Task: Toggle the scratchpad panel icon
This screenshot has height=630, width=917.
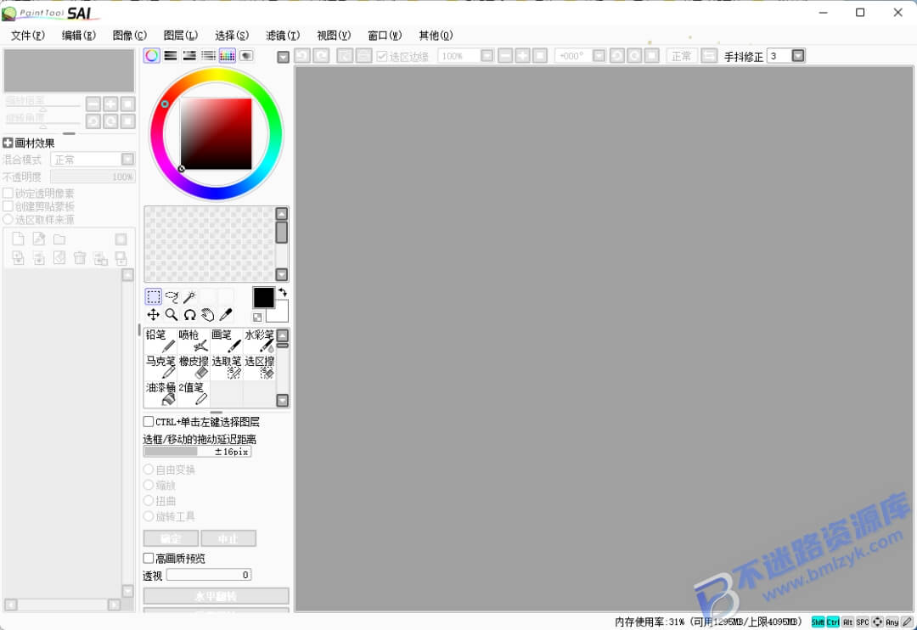Action: [246, 55]
